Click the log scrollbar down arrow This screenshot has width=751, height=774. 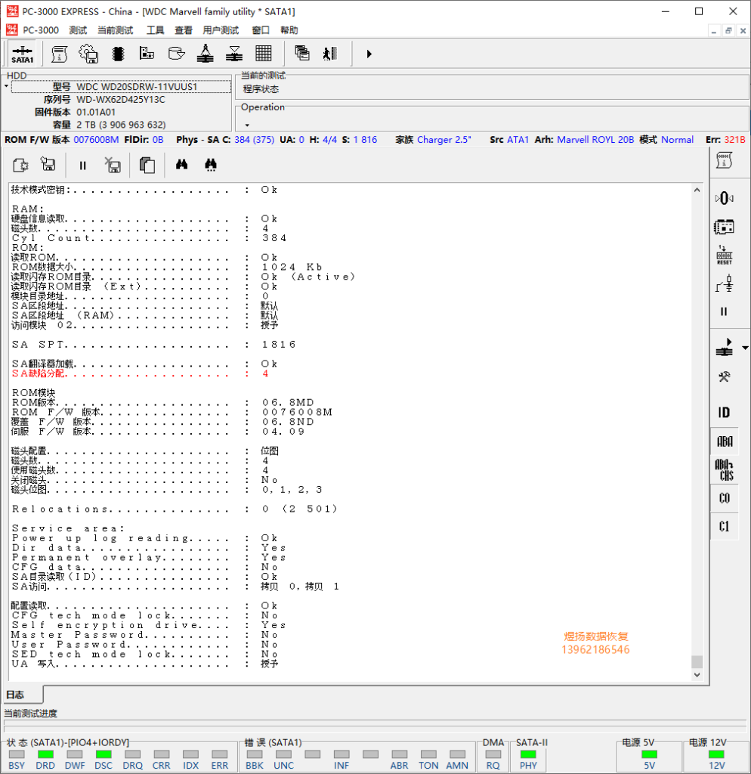coord(697,675)
